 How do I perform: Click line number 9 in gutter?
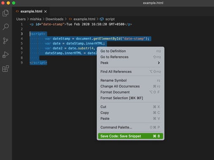(22, 62)
